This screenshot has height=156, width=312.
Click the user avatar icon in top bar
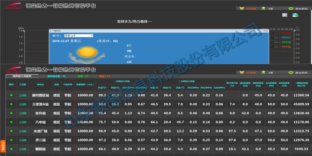pyautogui.click(x=263, y=8)
